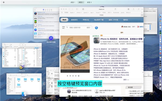Open the Scottrade bookmark
This screenshot has height=101, width=162.
[116, 12]
